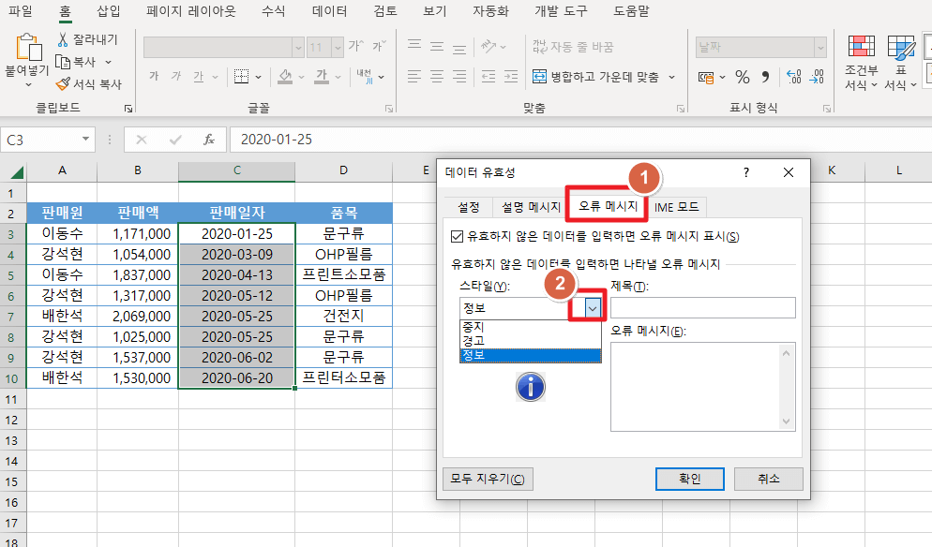
Task: Click the percent style icon
Action: tap(742, 79)
